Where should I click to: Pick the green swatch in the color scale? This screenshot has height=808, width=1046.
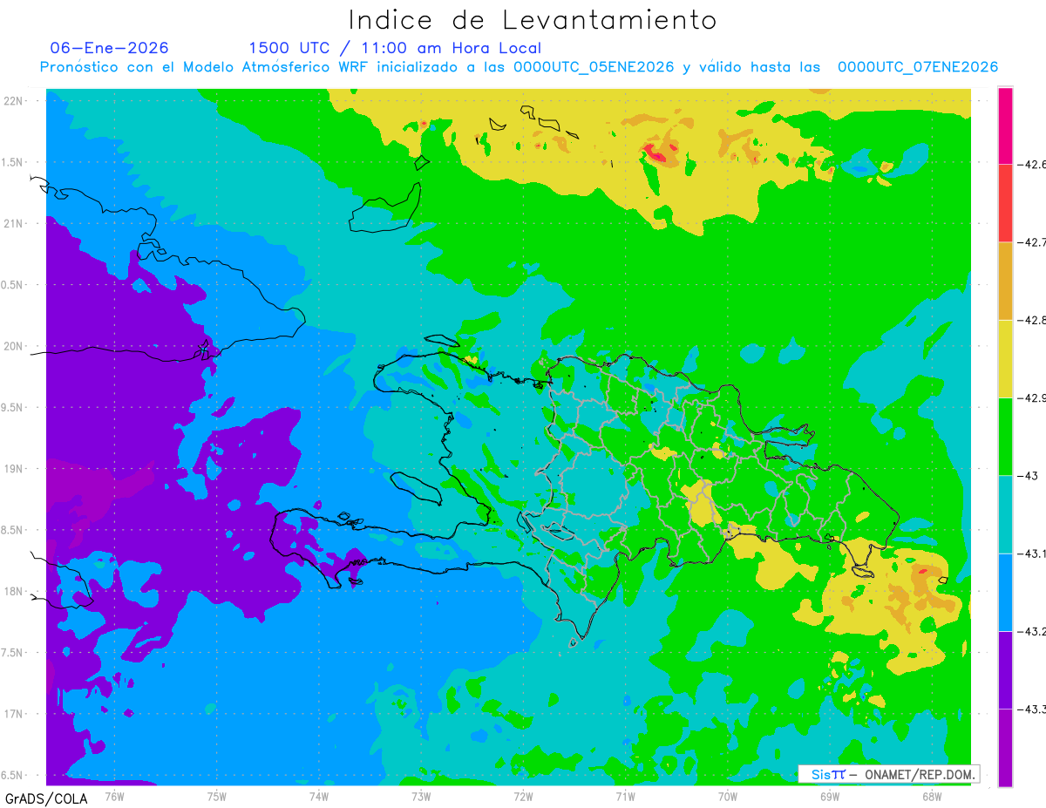(x=1005, y=436)
